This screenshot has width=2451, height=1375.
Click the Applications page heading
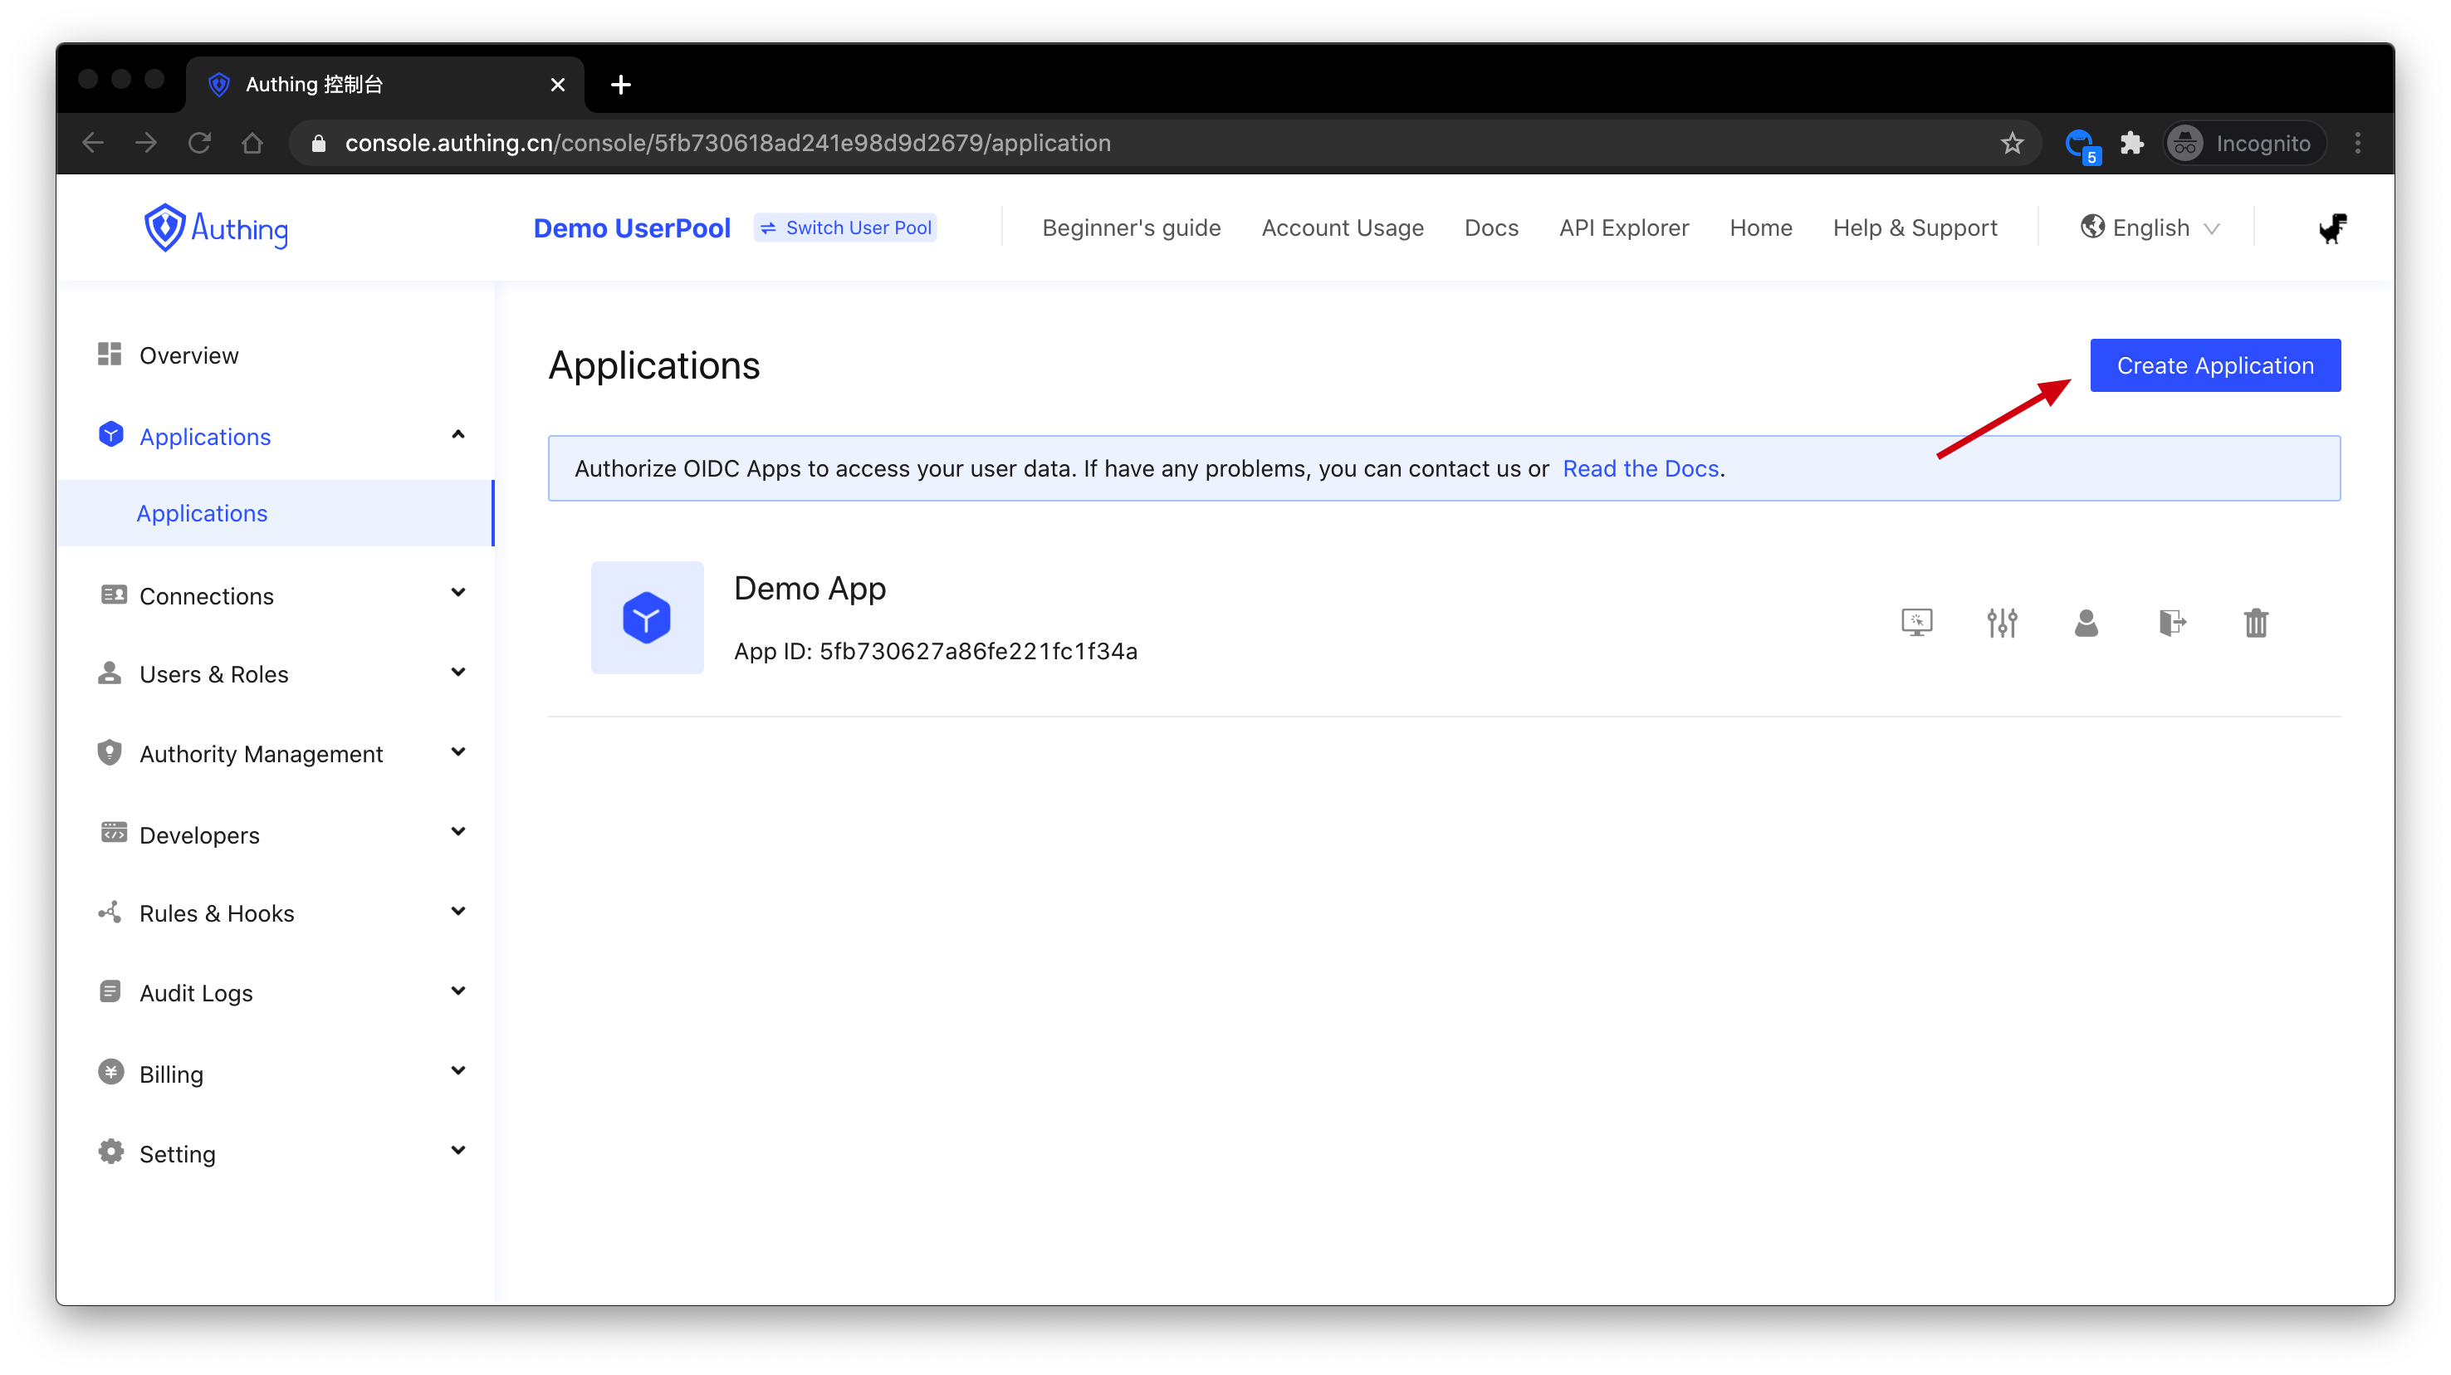653,365
